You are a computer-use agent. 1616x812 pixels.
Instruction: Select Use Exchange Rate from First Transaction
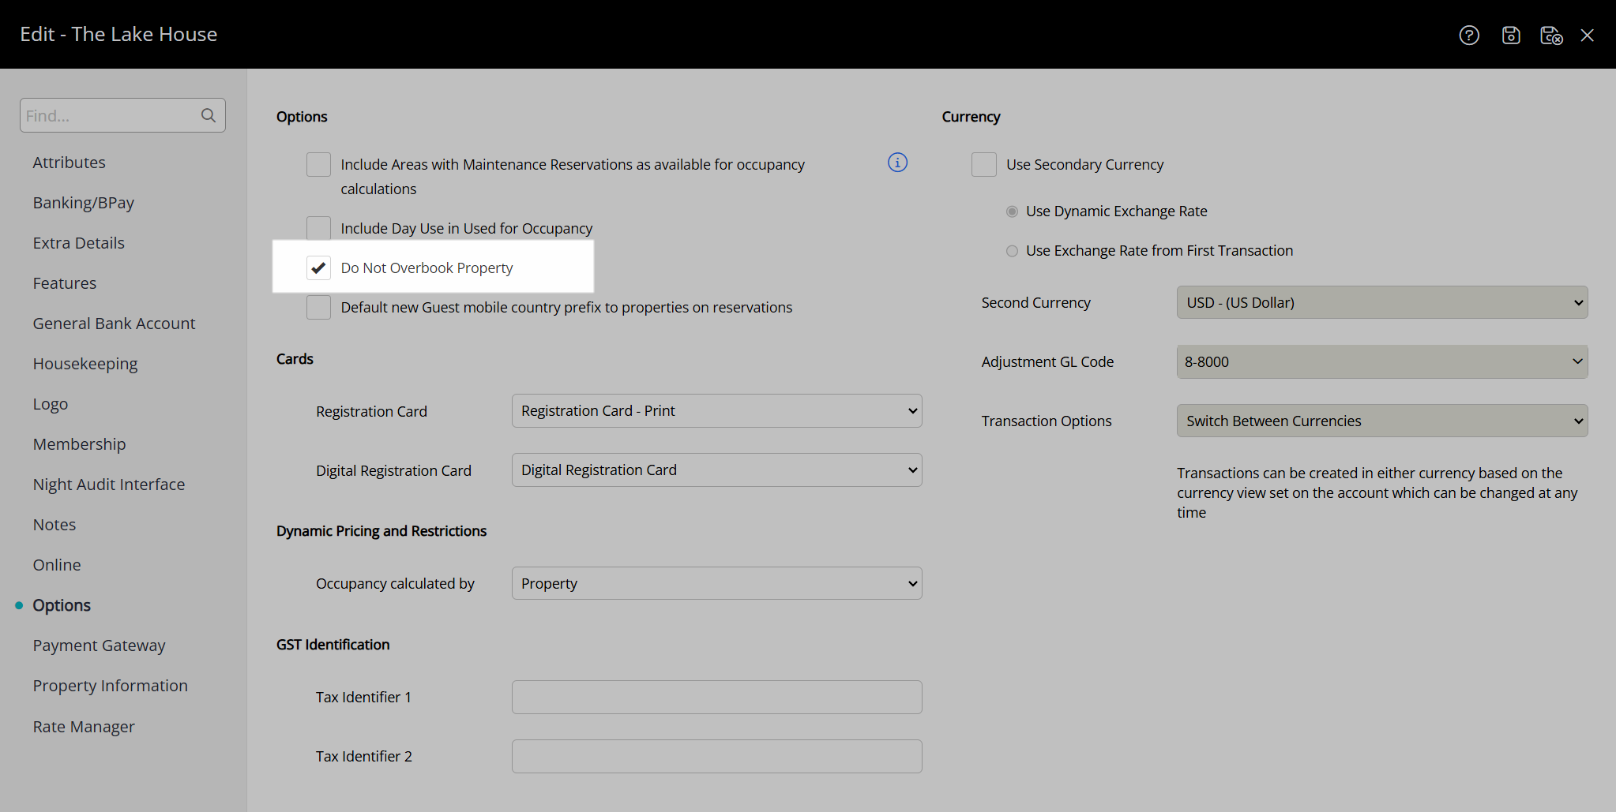coord(1012,251)
